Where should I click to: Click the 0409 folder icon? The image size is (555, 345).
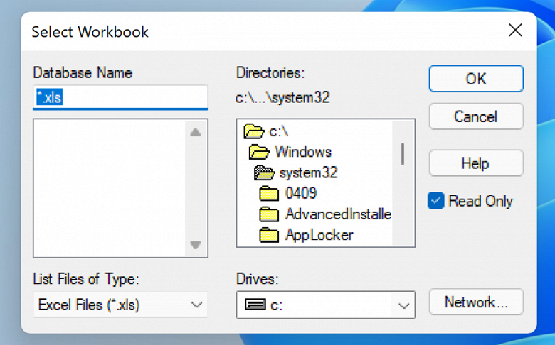[x=269, y=193]
